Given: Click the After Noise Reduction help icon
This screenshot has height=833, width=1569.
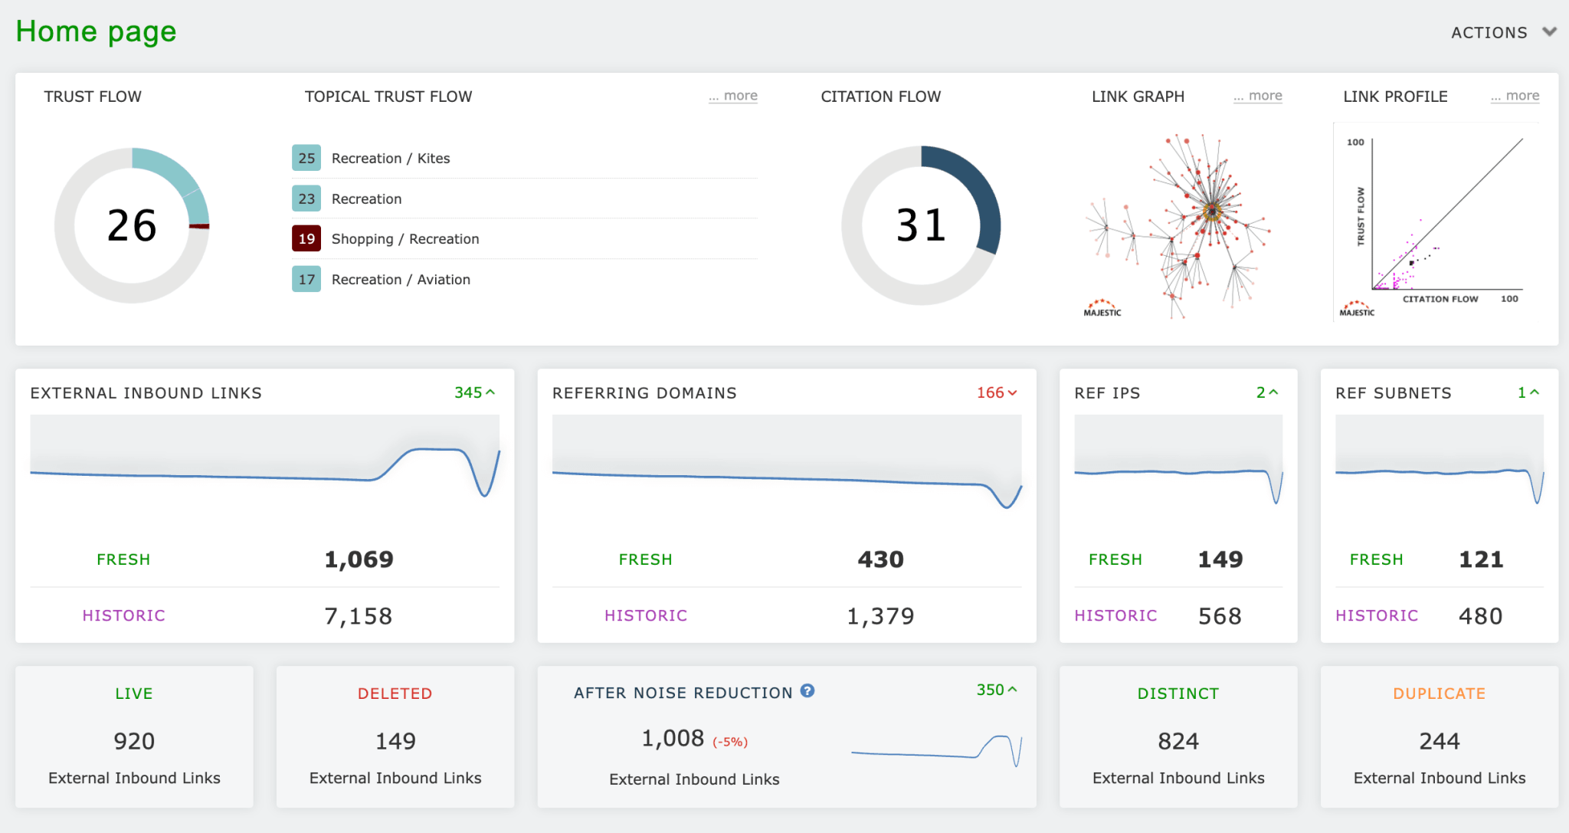Looking at the screenshot, I should tap(807, 691).
